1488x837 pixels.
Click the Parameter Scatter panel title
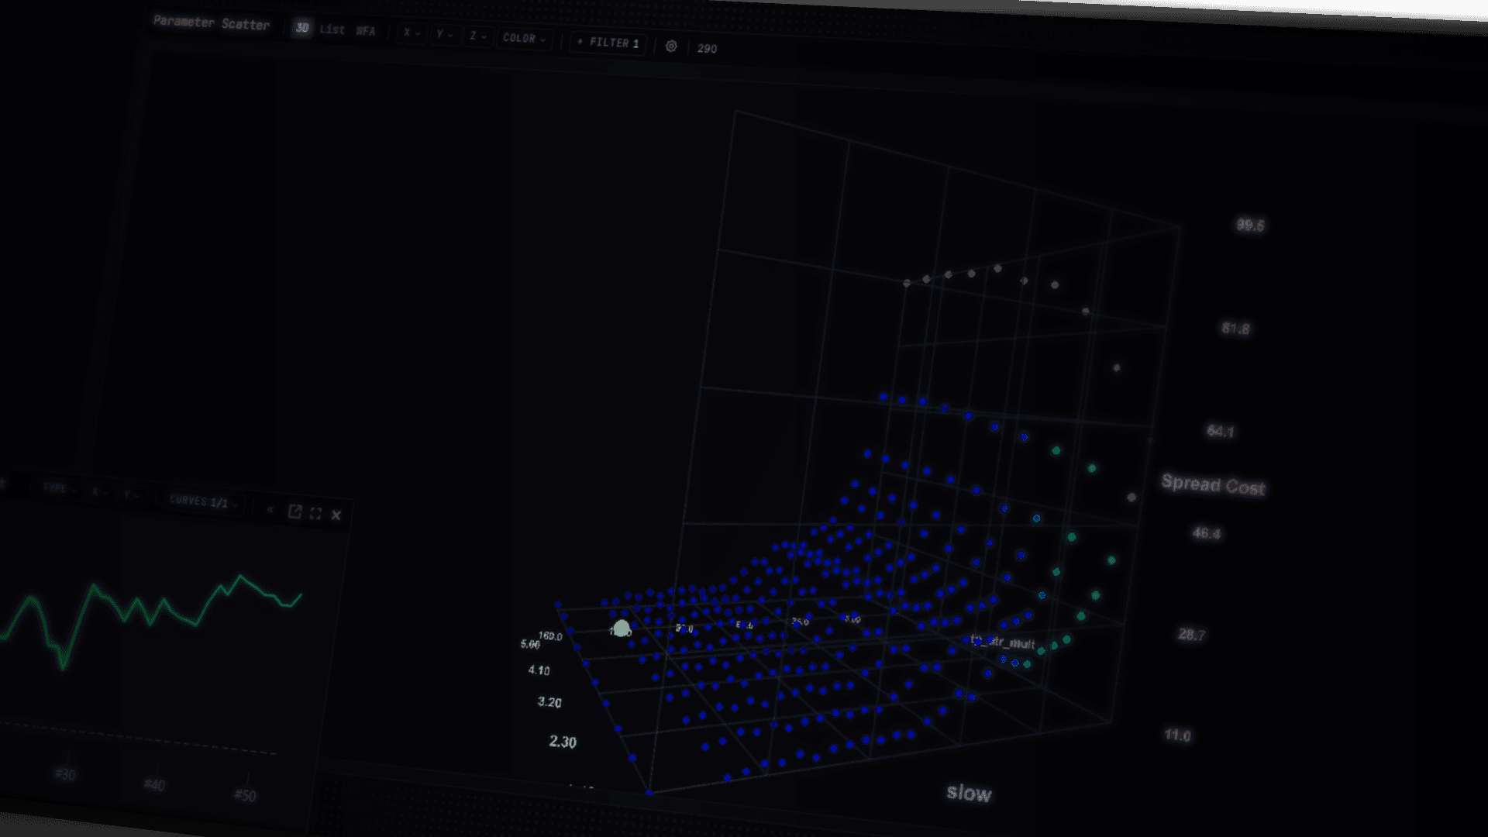(212, 22)
